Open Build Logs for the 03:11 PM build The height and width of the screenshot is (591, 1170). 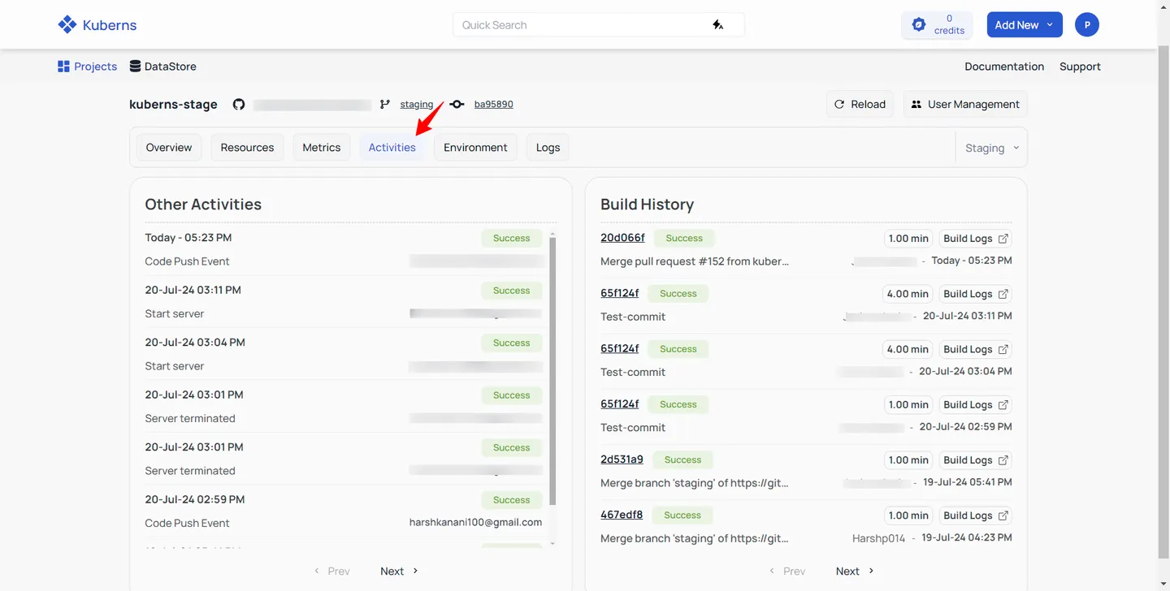pyautogui.click(x=976, y=294)
